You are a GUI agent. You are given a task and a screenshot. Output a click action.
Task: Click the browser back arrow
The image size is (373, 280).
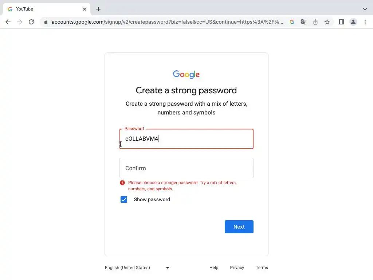coord(8,22)
